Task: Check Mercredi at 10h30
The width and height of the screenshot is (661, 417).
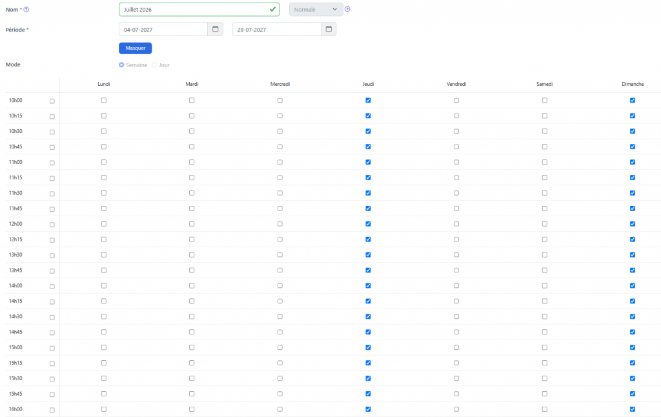Action: 280,131
